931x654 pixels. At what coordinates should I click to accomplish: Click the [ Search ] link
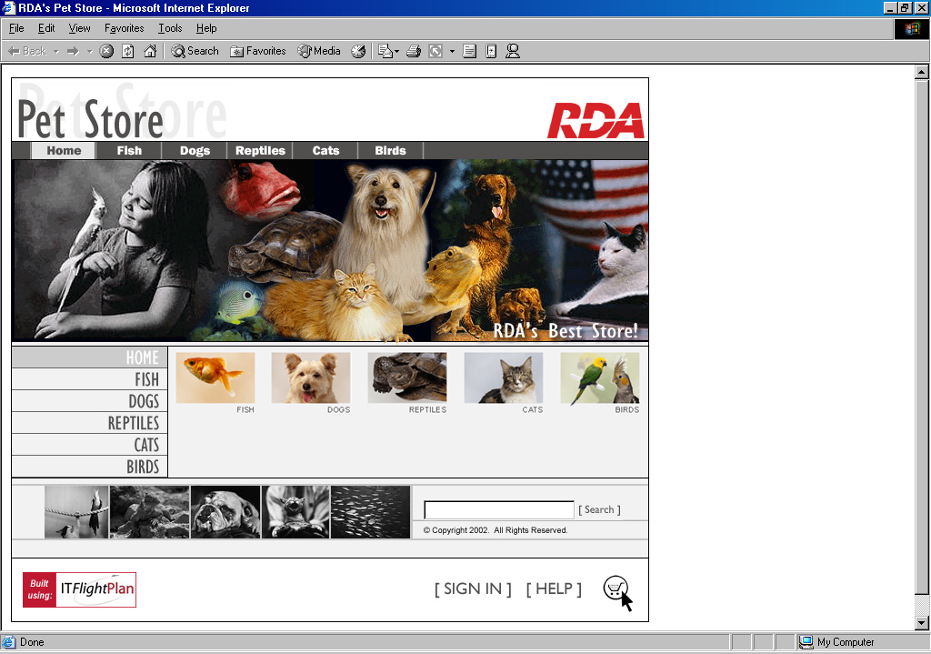coord(600,509)
